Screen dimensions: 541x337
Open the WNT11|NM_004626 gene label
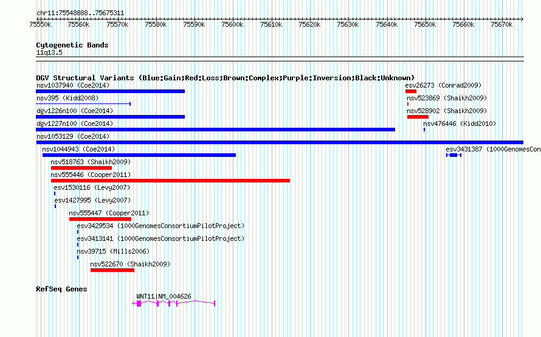(164, 296)
